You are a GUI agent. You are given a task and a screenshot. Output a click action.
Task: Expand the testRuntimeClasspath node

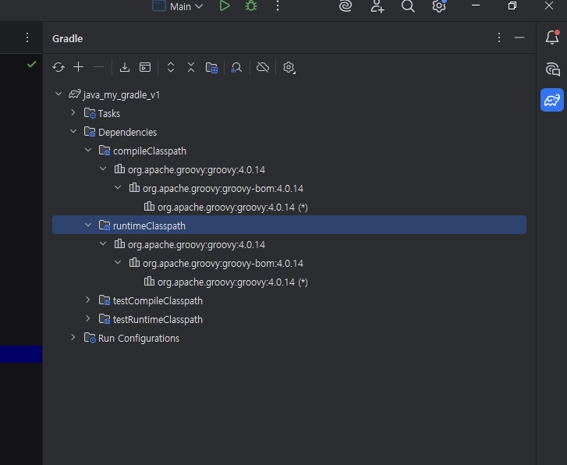[88, 319]
